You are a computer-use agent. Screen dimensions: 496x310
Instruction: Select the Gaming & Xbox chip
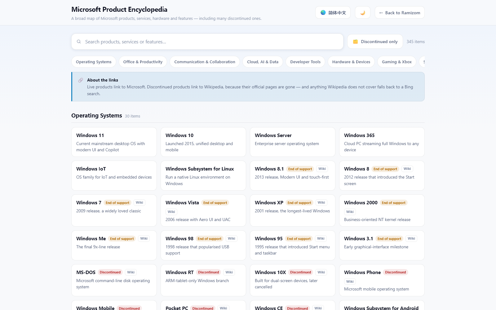click(397, 62)
